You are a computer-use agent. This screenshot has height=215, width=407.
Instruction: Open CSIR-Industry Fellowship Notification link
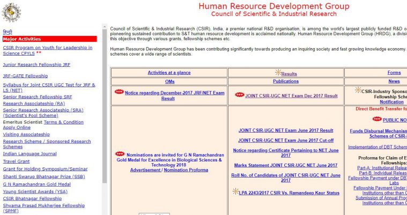coord(391,102)
